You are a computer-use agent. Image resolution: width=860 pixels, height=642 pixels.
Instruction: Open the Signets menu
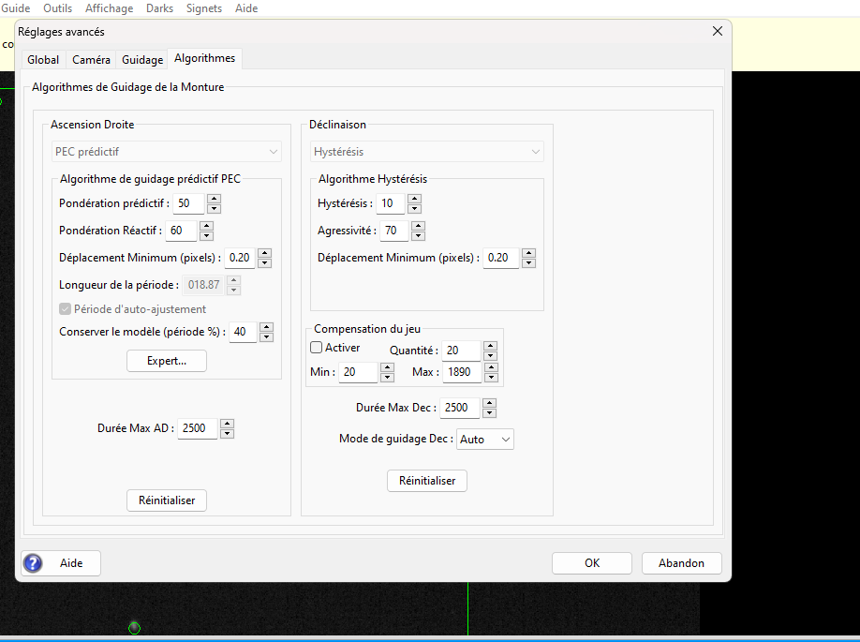click(204, 8)
